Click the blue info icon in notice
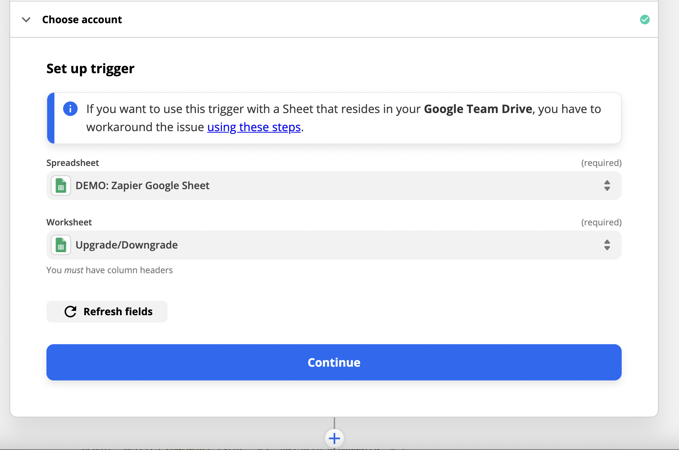Image resolution: width=679 pixels, height=450 pixels. pyautogui.click(x=70, y=109)
